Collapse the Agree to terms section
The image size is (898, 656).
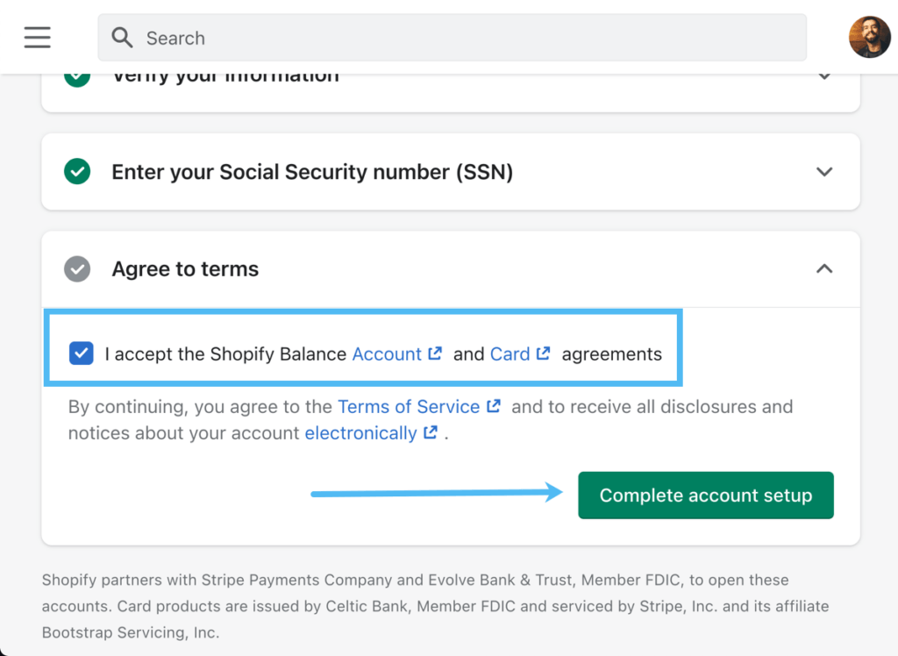[x=823, y=268]
